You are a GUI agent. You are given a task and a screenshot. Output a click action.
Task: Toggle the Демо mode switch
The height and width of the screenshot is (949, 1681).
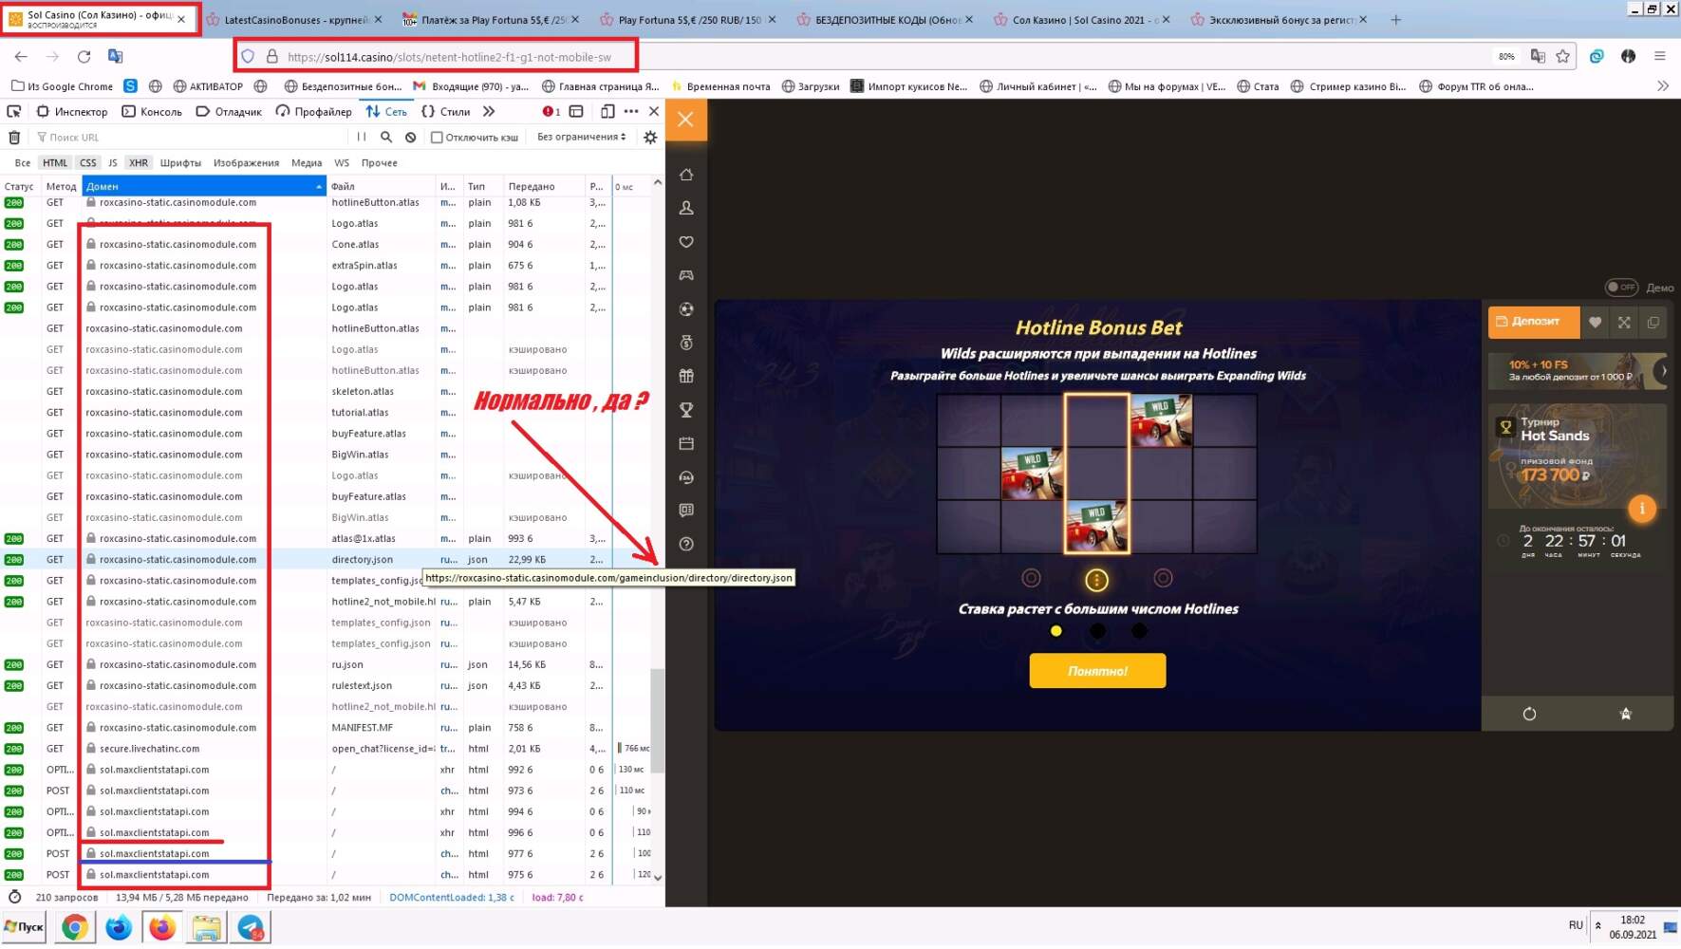point(1621,288)
